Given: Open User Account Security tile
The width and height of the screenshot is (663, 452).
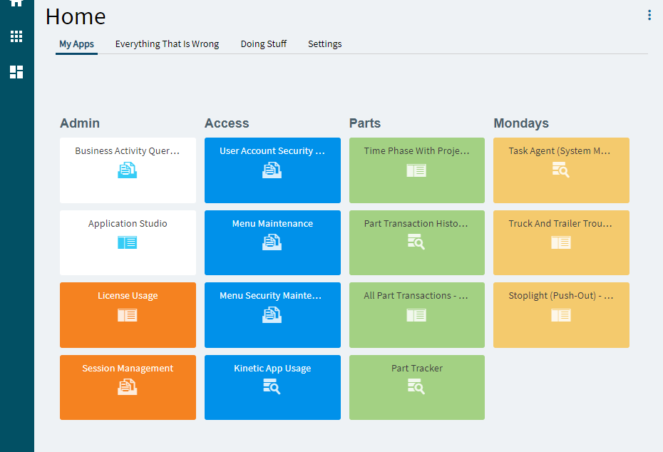Looking at the screenshot, I should point(272,170).
